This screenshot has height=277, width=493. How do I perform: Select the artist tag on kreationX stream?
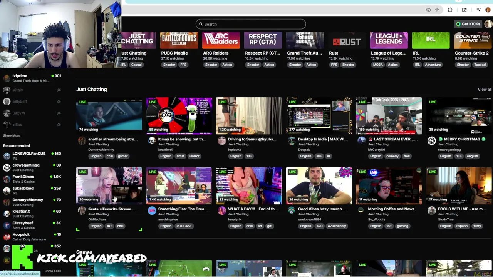(180, 156)
